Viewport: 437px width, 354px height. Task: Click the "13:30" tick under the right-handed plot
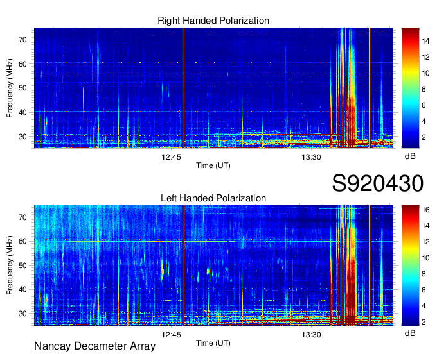tap(311, 157)
